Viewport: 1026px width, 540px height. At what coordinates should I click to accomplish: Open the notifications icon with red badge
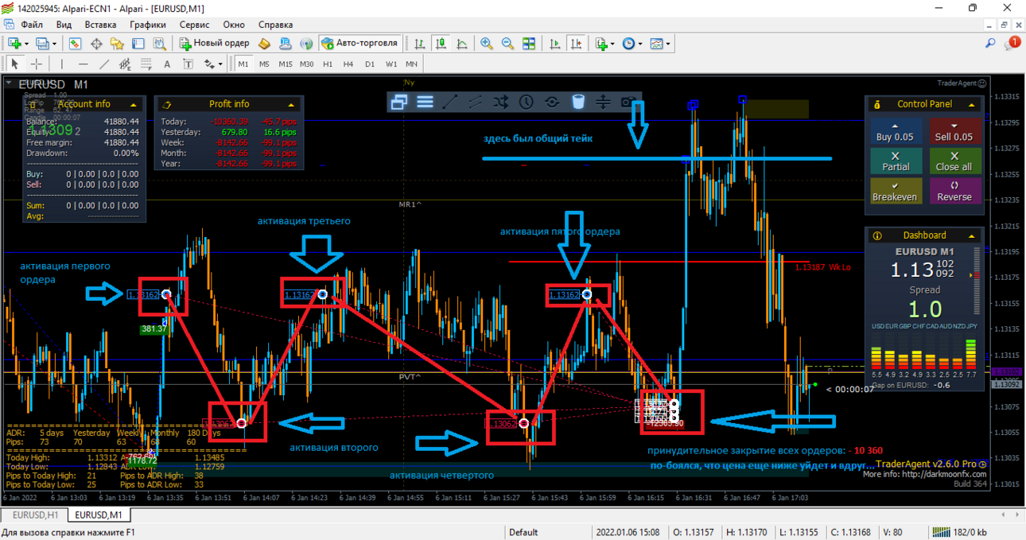pyautogui.click(x=1012, y=44)
